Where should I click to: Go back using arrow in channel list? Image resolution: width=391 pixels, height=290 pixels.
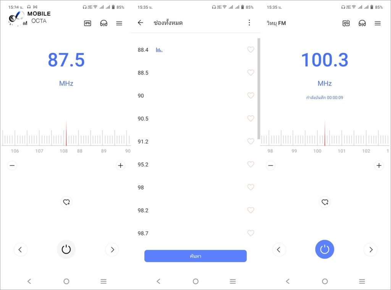coord(141,23)
